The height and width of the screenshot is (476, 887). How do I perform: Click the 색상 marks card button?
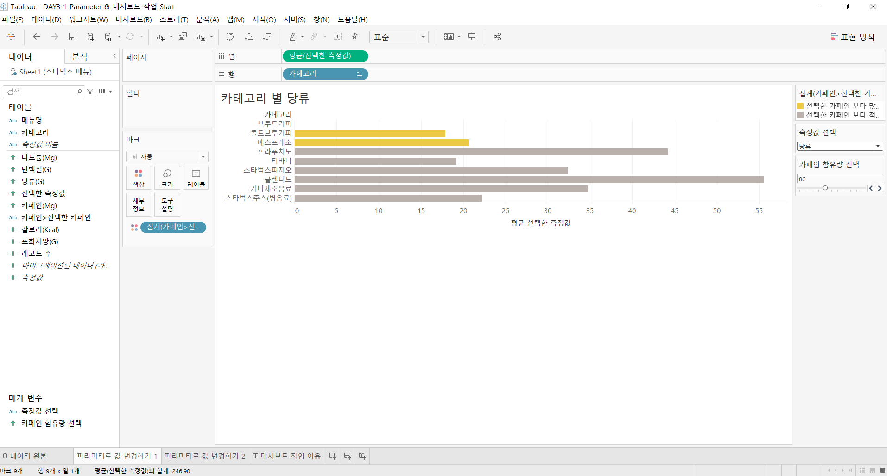[139, 178]
